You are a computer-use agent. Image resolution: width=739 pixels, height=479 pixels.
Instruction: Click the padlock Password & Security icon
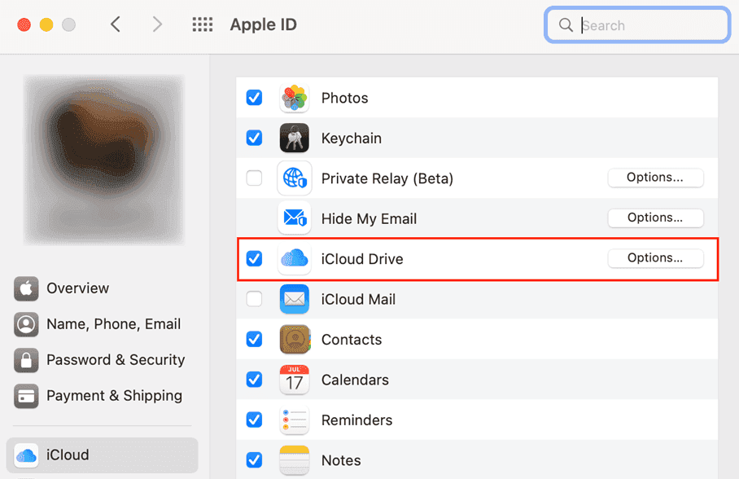pos(26,360)
